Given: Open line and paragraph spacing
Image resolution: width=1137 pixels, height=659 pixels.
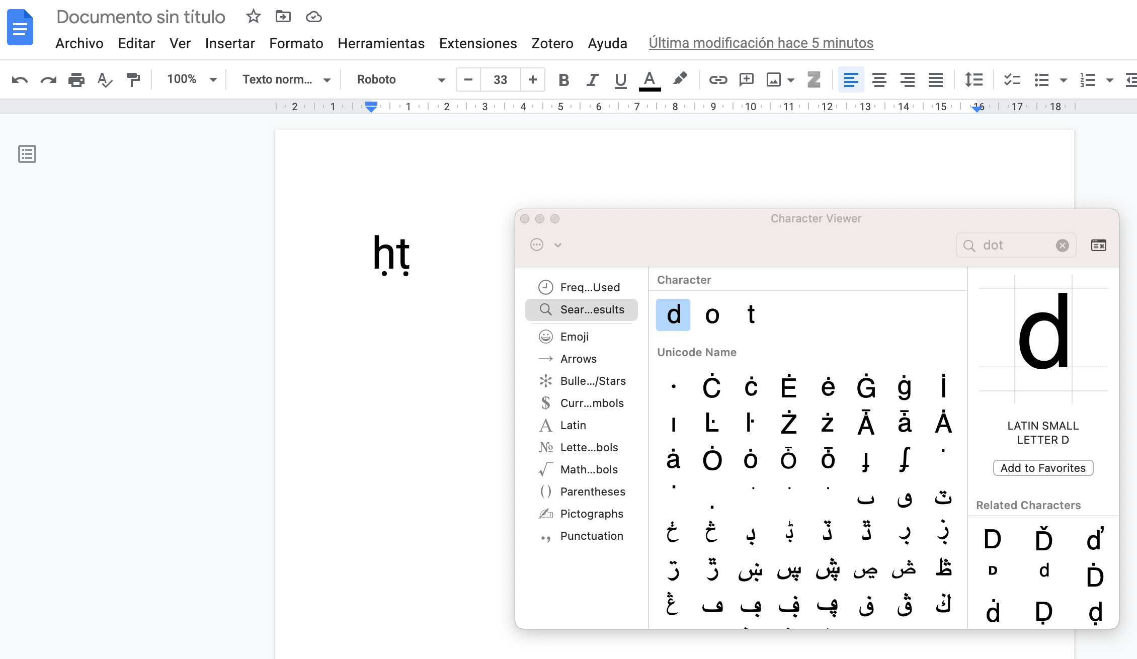Looking at the screenshot, I should (x=973, y=79).
